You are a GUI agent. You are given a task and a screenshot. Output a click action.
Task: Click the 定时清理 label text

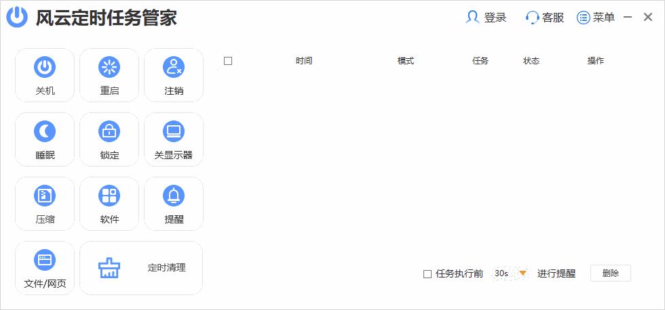coord(167,268)
